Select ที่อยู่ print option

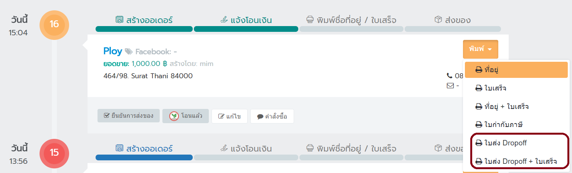516,70
